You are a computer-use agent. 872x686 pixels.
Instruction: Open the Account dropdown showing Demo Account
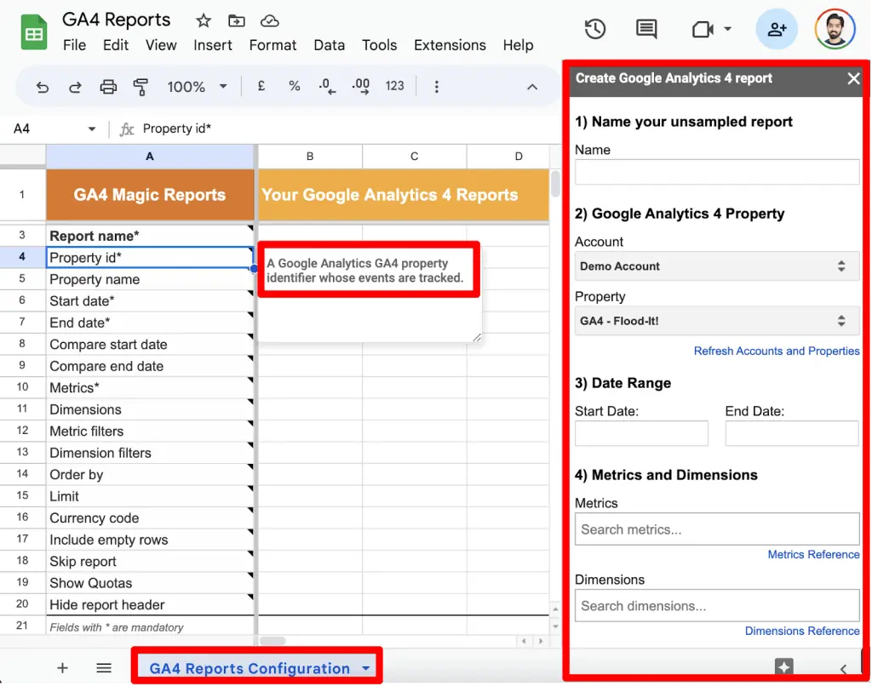715,266
